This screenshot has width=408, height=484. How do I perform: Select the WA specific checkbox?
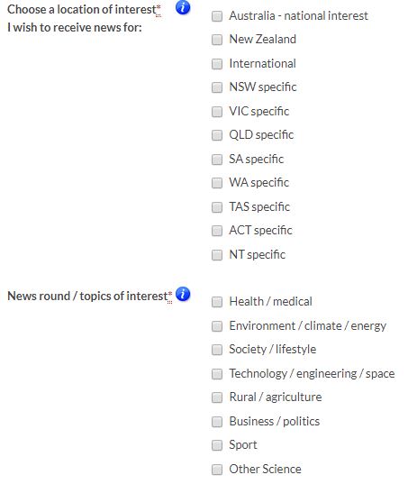tap(217, 183)
